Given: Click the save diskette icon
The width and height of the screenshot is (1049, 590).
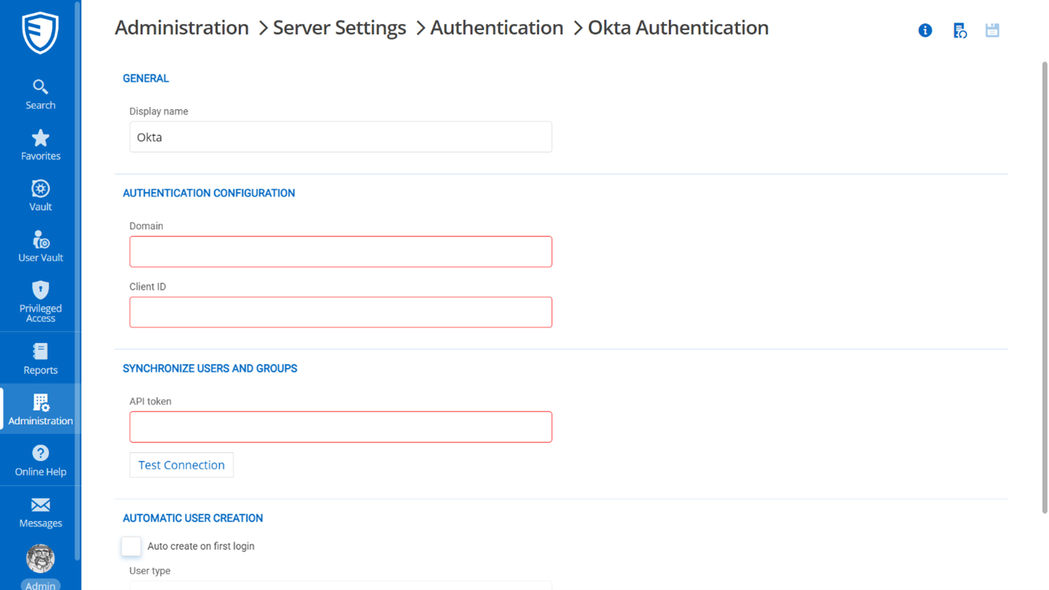Looking at the screenshot, I should pos(992,30).
